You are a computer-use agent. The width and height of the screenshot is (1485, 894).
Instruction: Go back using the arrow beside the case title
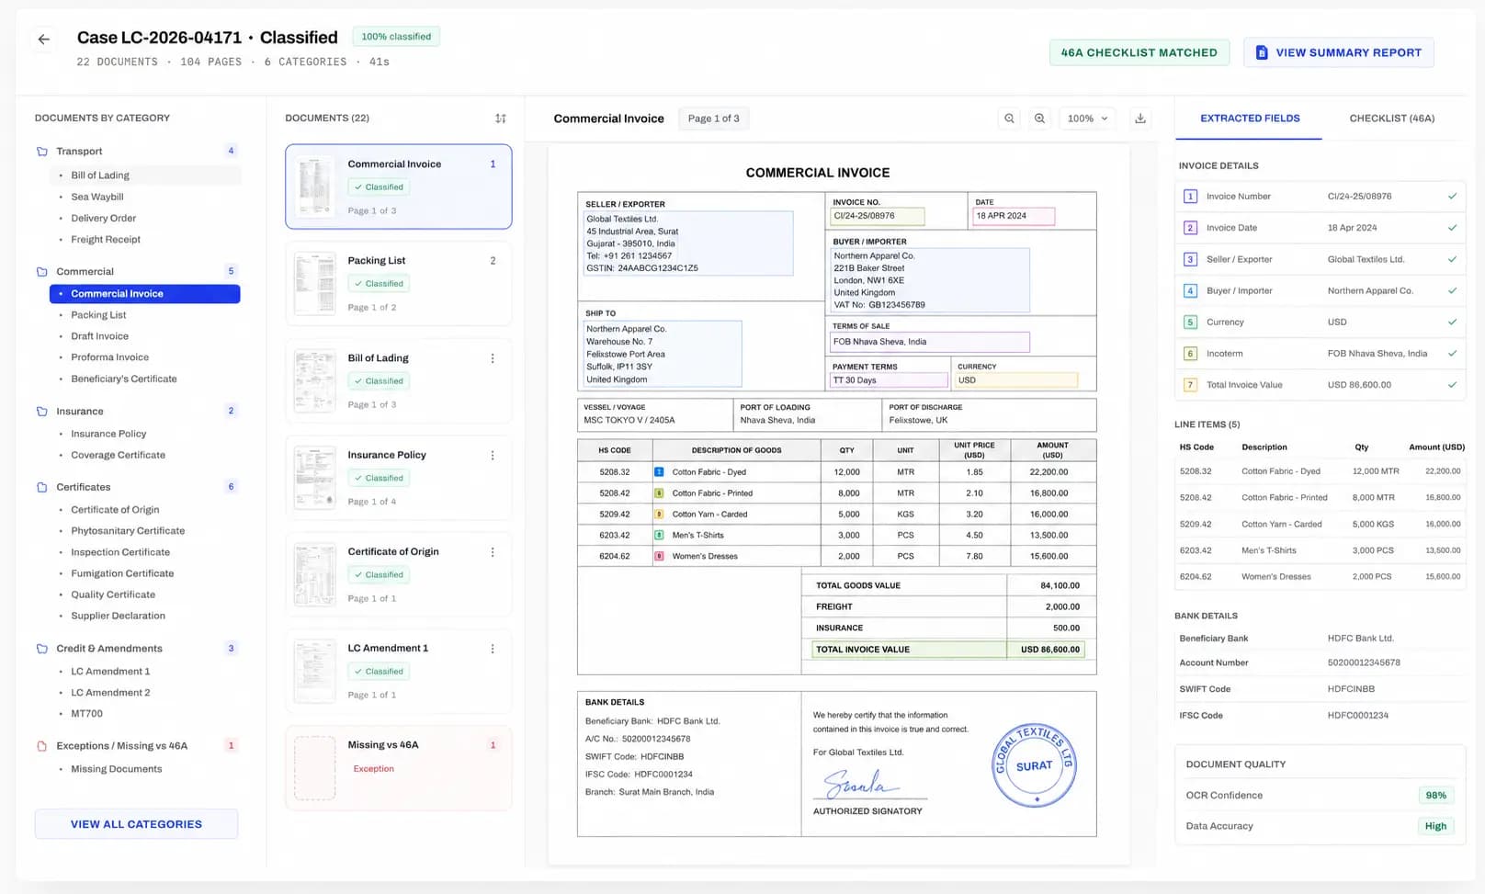[x=43, y=39]
